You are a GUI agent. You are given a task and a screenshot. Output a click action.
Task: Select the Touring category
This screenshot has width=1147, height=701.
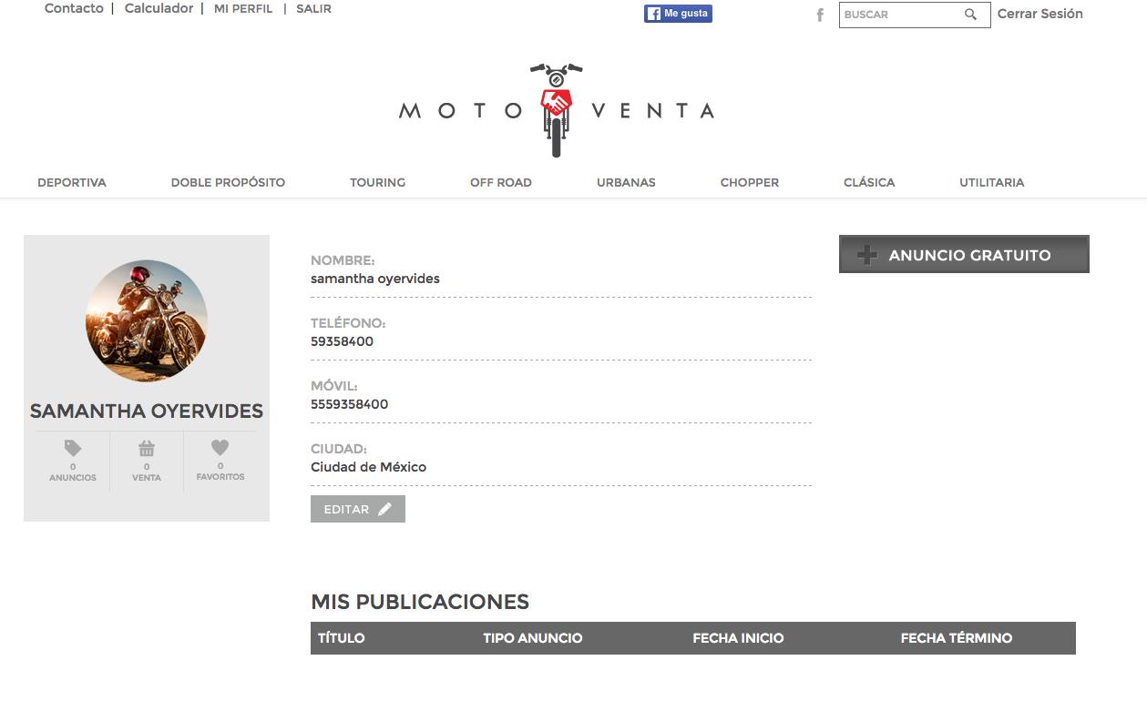[377, 182]
